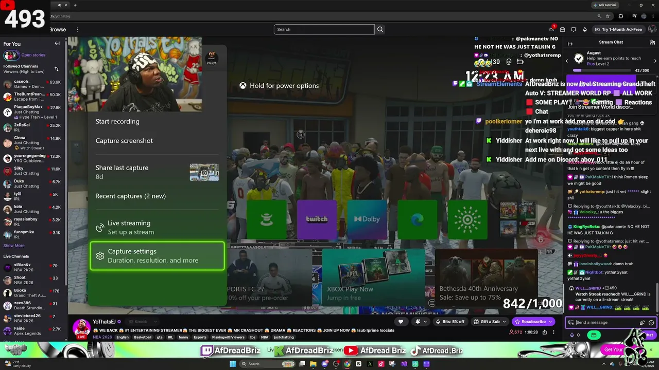Open File Explorer from the taskbar
659x370 pixels.
coord(313,364)
